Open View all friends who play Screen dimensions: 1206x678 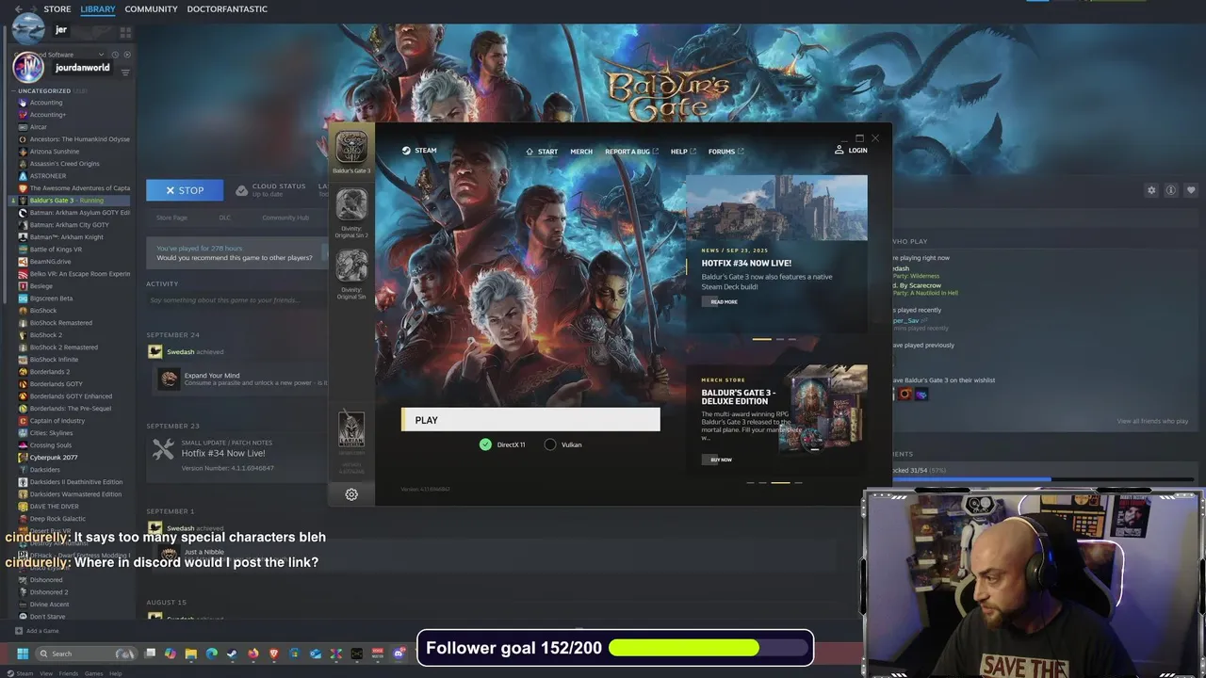tap(1152, 421)
